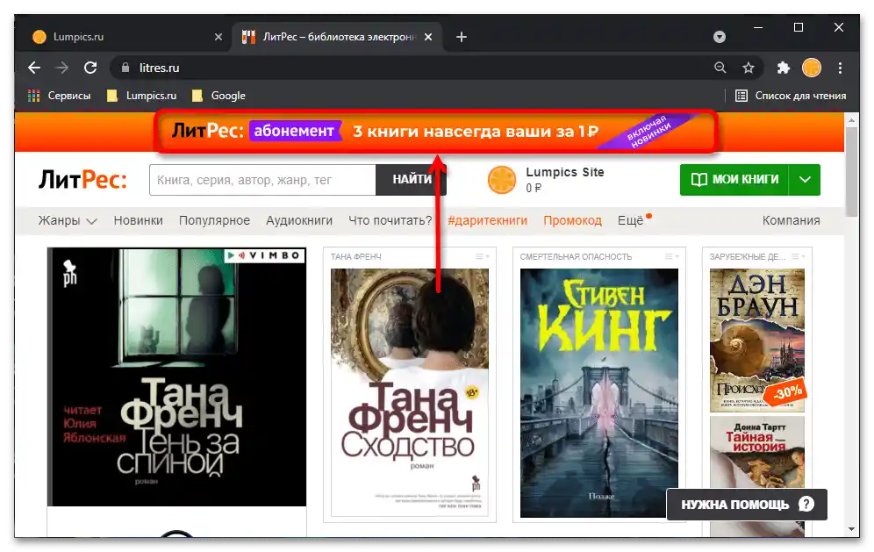Screen dimensions: 874x552
Task: Close the Lumpics.ru tab
Action: point(218,37)
